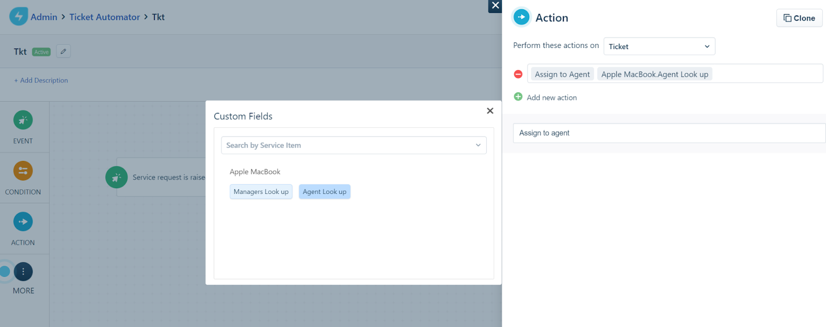
Task: Click Add new action link
Action: [x=552, y=97]
